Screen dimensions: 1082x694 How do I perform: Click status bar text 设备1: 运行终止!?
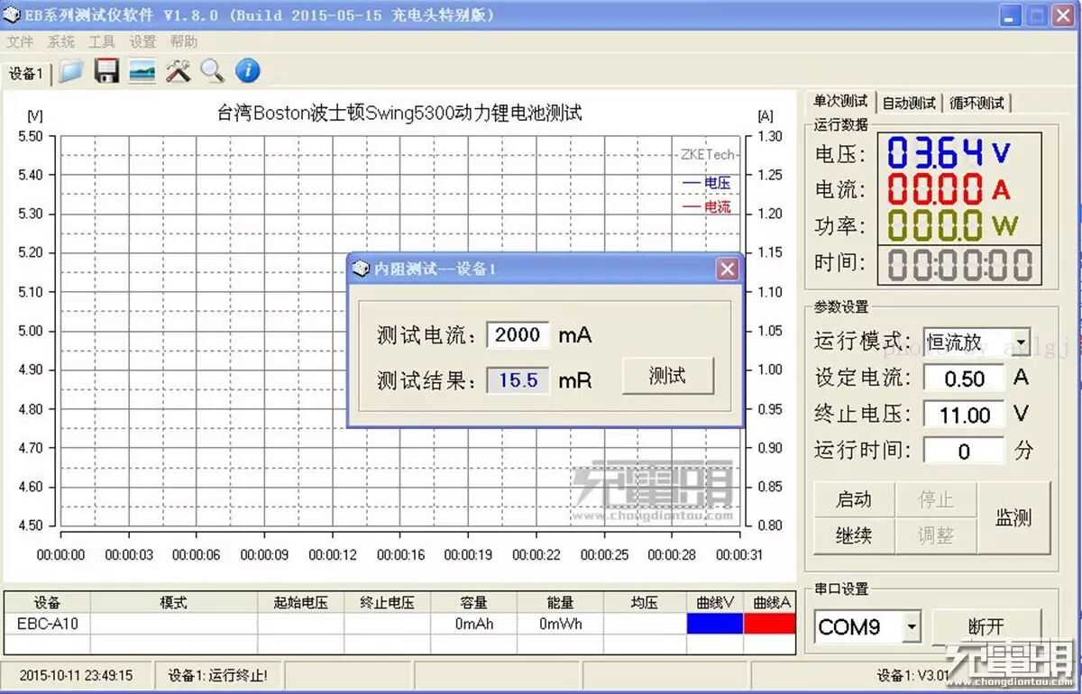[x=218, y=675]
